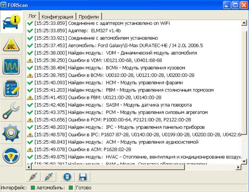Select the 'Найден модуль: SASM' log line
The image size is (249, 192).
tap(109, 105)
